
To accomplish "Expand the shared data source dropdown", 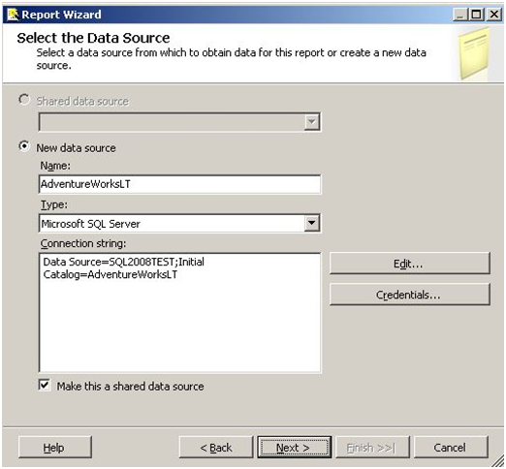I will [x=312, y=122].
